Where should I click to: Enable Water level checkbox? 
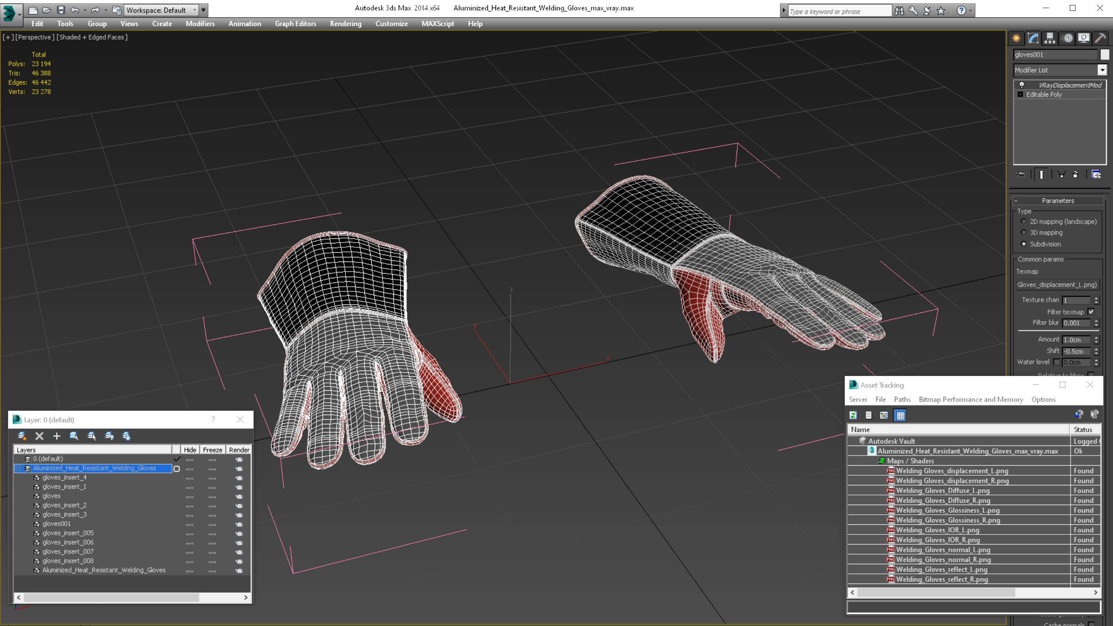click(x=1057, y=362)
